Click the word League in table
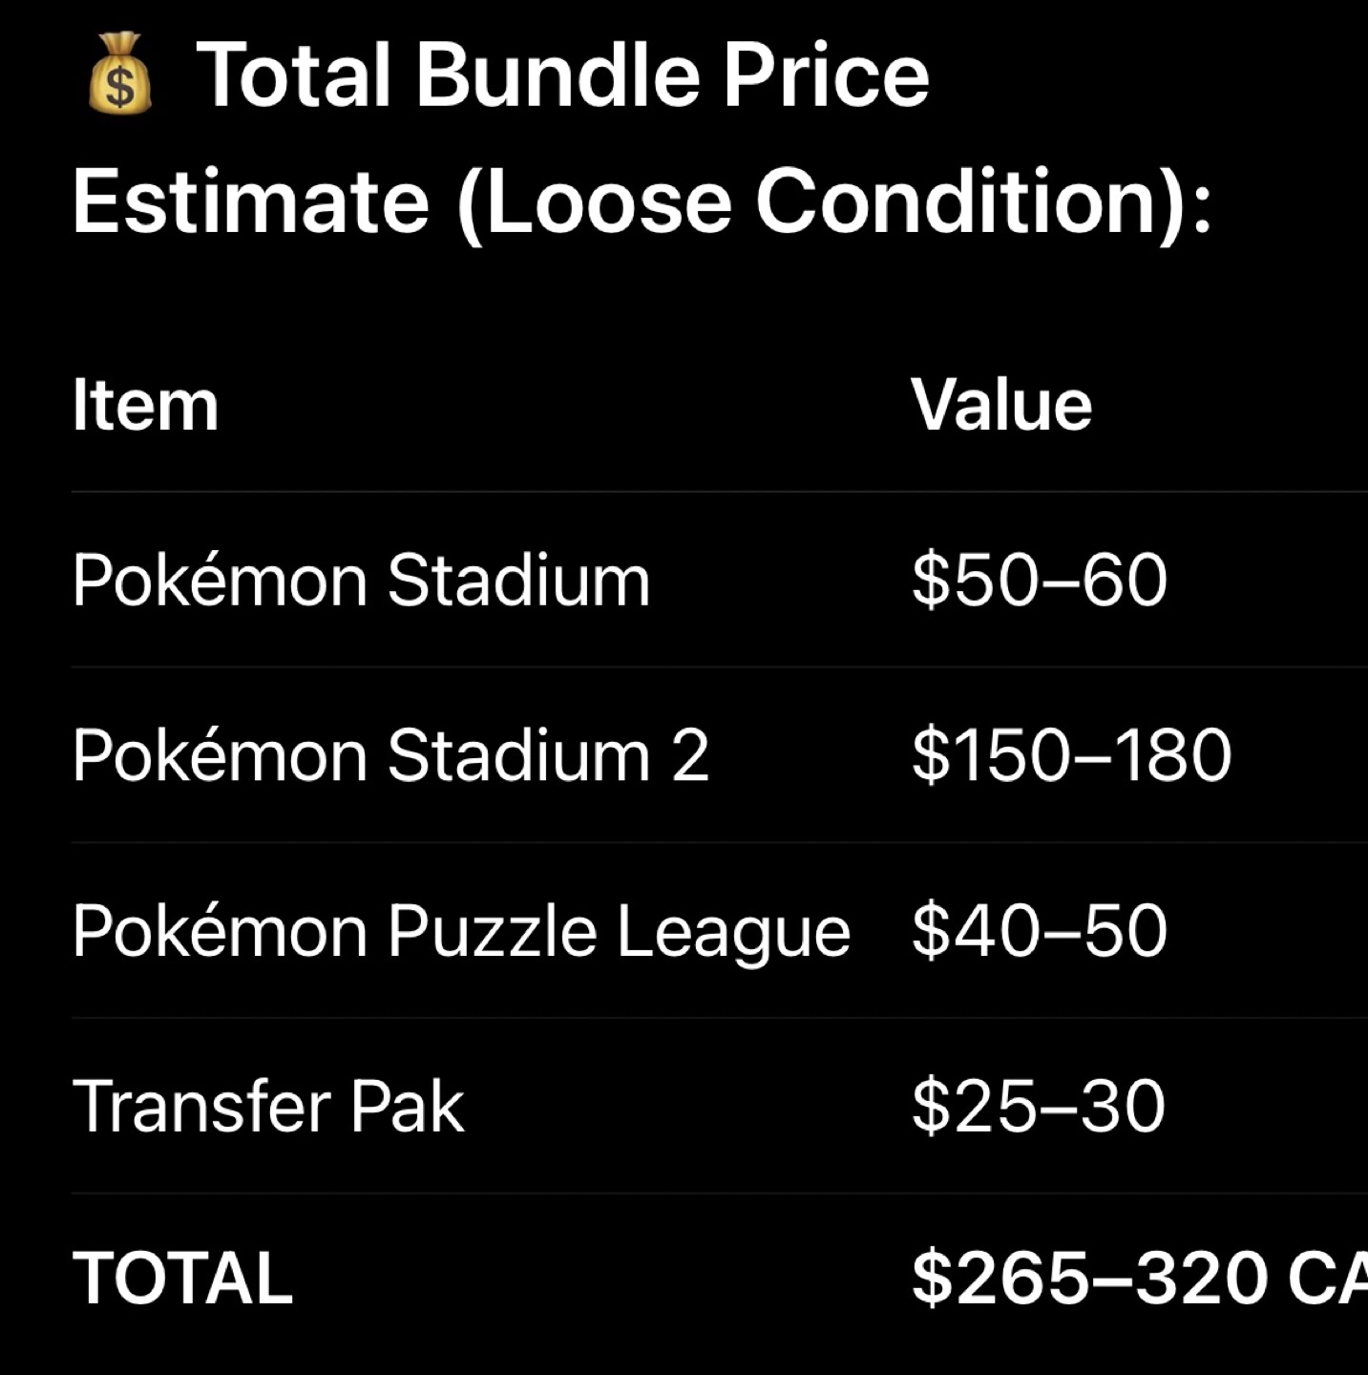The image size is (1368, 1375). 733,932
